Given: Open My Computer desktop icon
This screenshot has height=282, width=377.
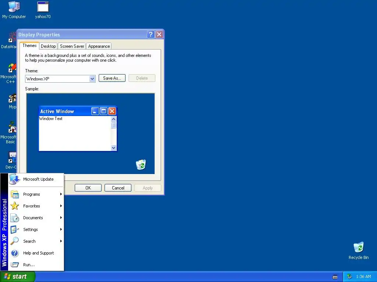Looking at the screenshot, I should coord(14,10).
